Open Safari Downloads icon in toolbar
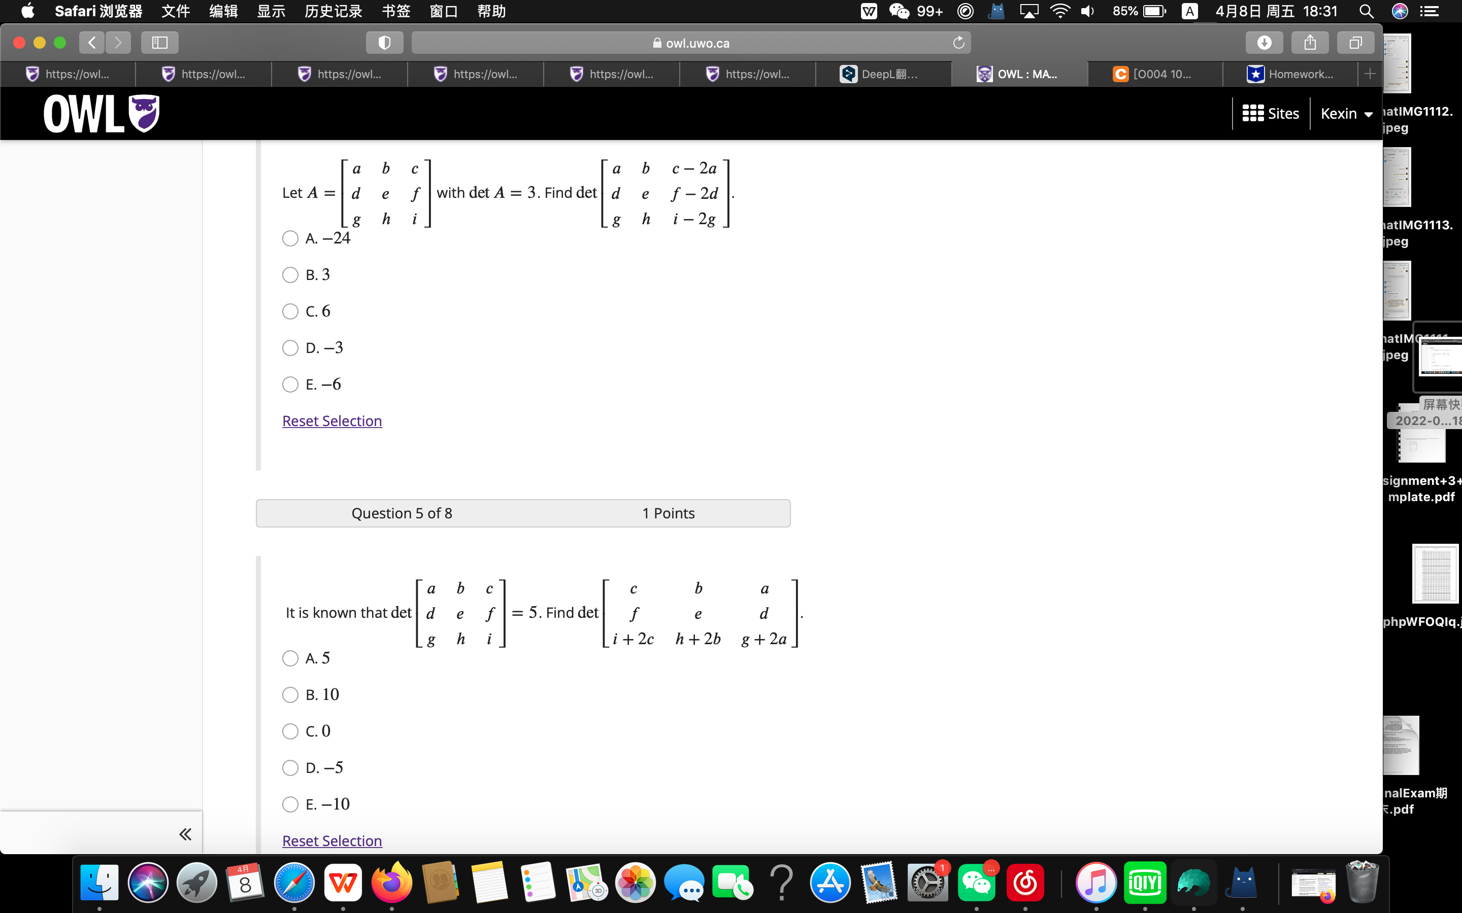Image resolution: width=1462 pixels, height=913 pixels. click(1264, 42)
